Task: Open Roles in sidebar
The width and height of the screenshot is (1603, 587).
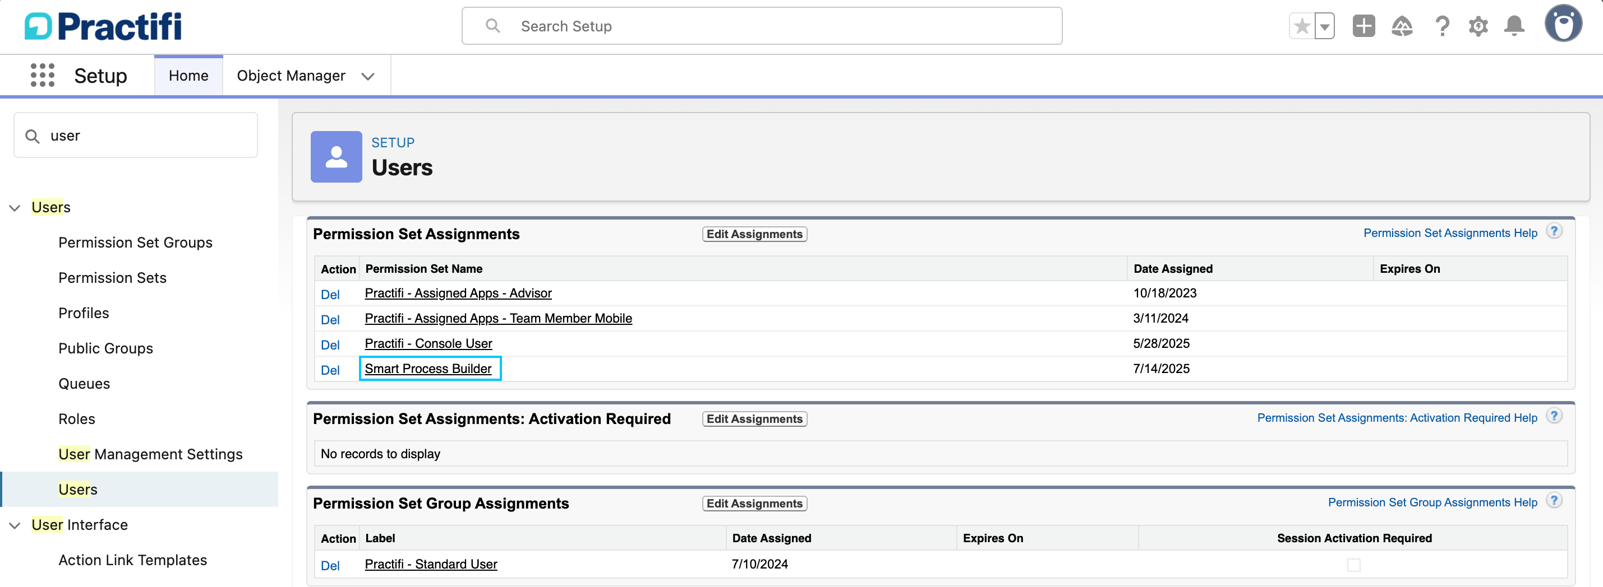Action: [76, 420]
